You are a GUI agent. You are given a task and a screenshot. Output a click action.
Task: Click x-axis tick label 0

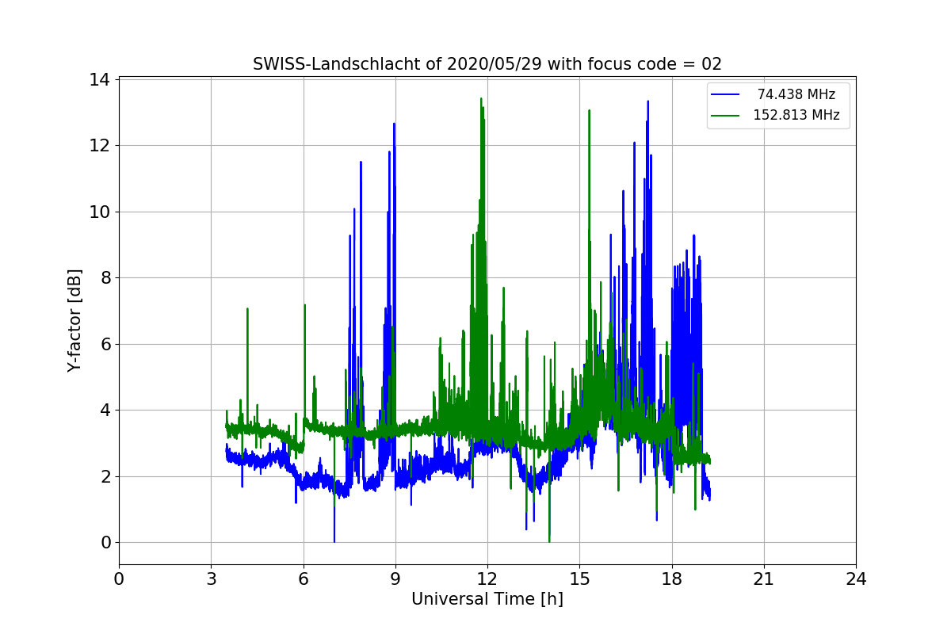click(119, 579)
